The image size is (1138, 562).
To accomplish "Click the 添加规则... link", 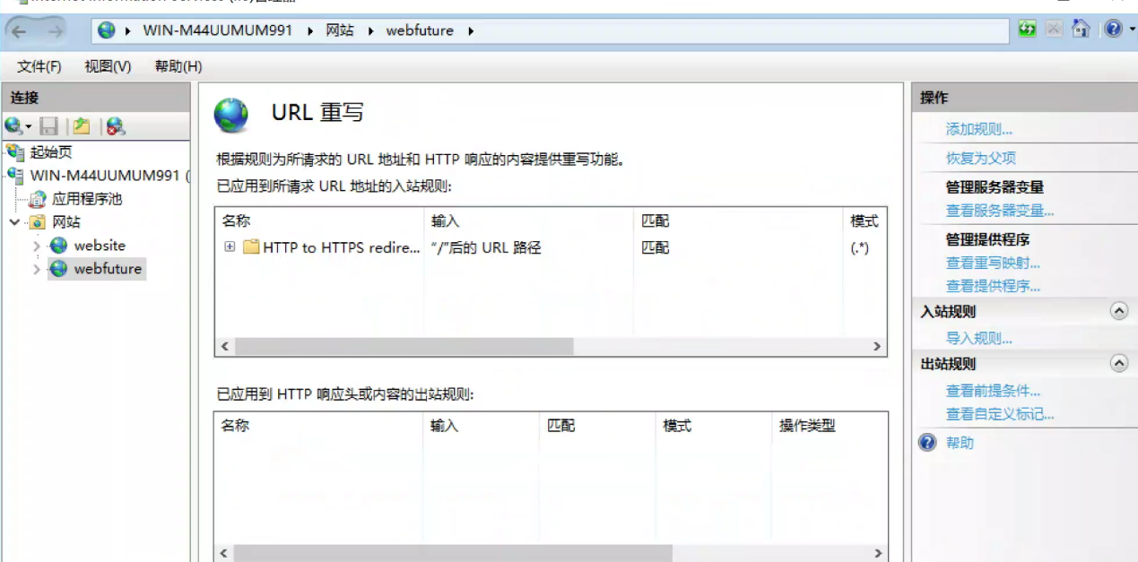I will pyautogui.click(x=978, y=129).
